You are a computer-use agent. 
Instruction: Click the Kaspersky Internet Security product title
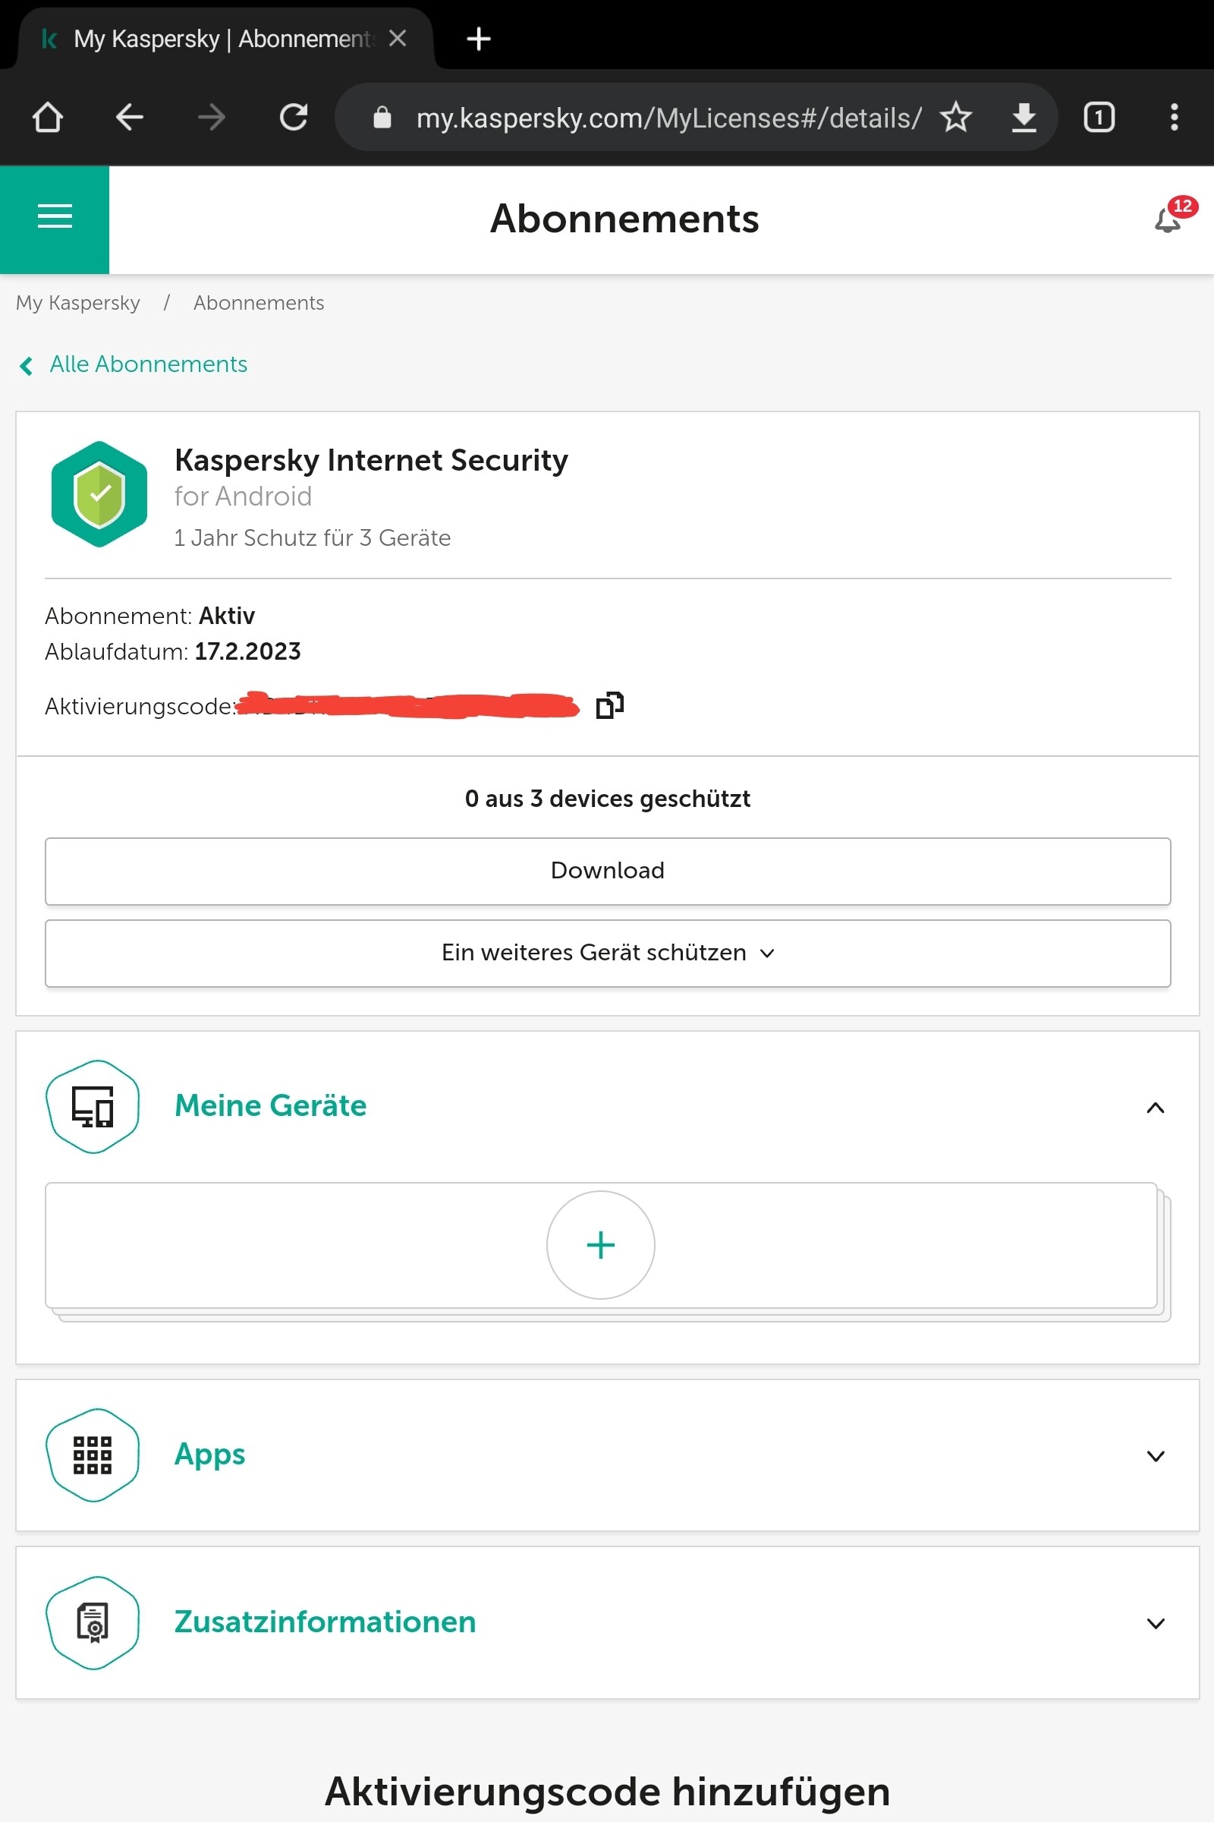371,460
